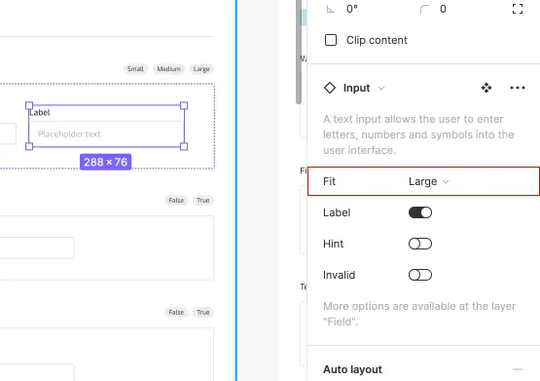The height and width of the screenshot is (381, 540).
Task: Turn off the Label toggle
Action: pos(420,212)
